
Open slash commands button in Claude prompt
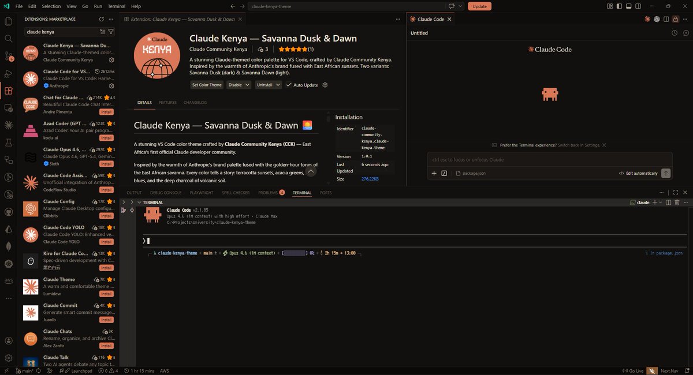coord(444,173)
